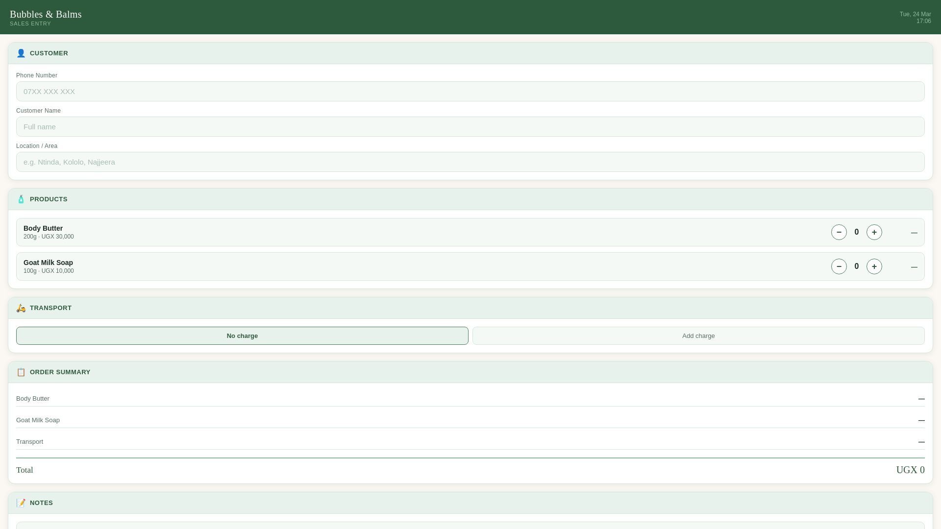Click the 100g · UGX 10,000 price text
941x529 pixels.
tap(49, 271)
